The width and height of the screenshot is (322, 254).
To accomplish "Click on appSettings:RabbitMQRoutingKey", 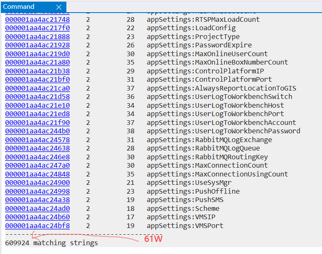I will click(x=207, y=157).
